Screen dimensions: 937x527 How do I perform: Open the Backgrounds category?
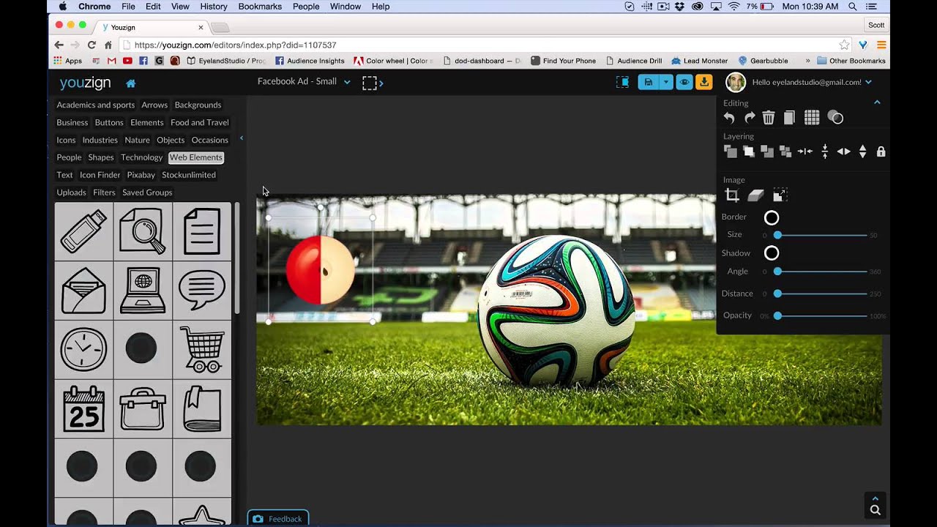(x=198, y=105)
